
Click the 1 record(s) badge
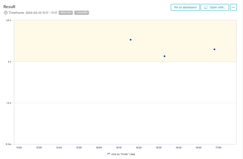[82, 13]
